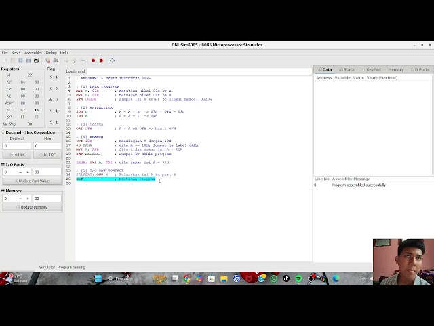The width and height of the screenshot is (434, 326).
Task: Click the I/O port value field
Action: tap(47, 172)
